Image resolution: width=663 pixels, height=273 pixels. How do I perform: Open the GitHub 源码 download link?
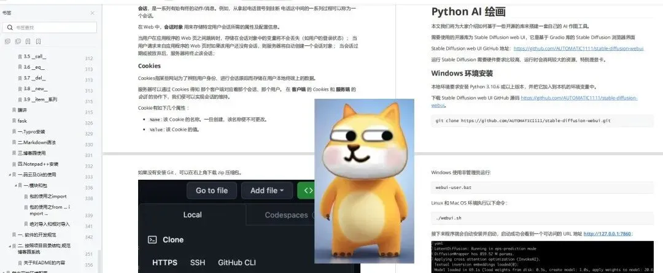tap(535, 101)
